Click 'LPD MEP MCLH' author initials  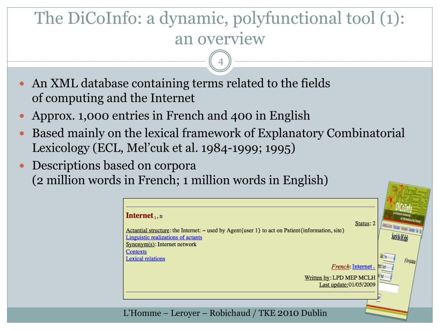click(354, 278)
